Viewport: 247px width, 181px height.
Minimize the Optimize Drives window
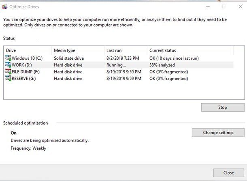point(208,7)
